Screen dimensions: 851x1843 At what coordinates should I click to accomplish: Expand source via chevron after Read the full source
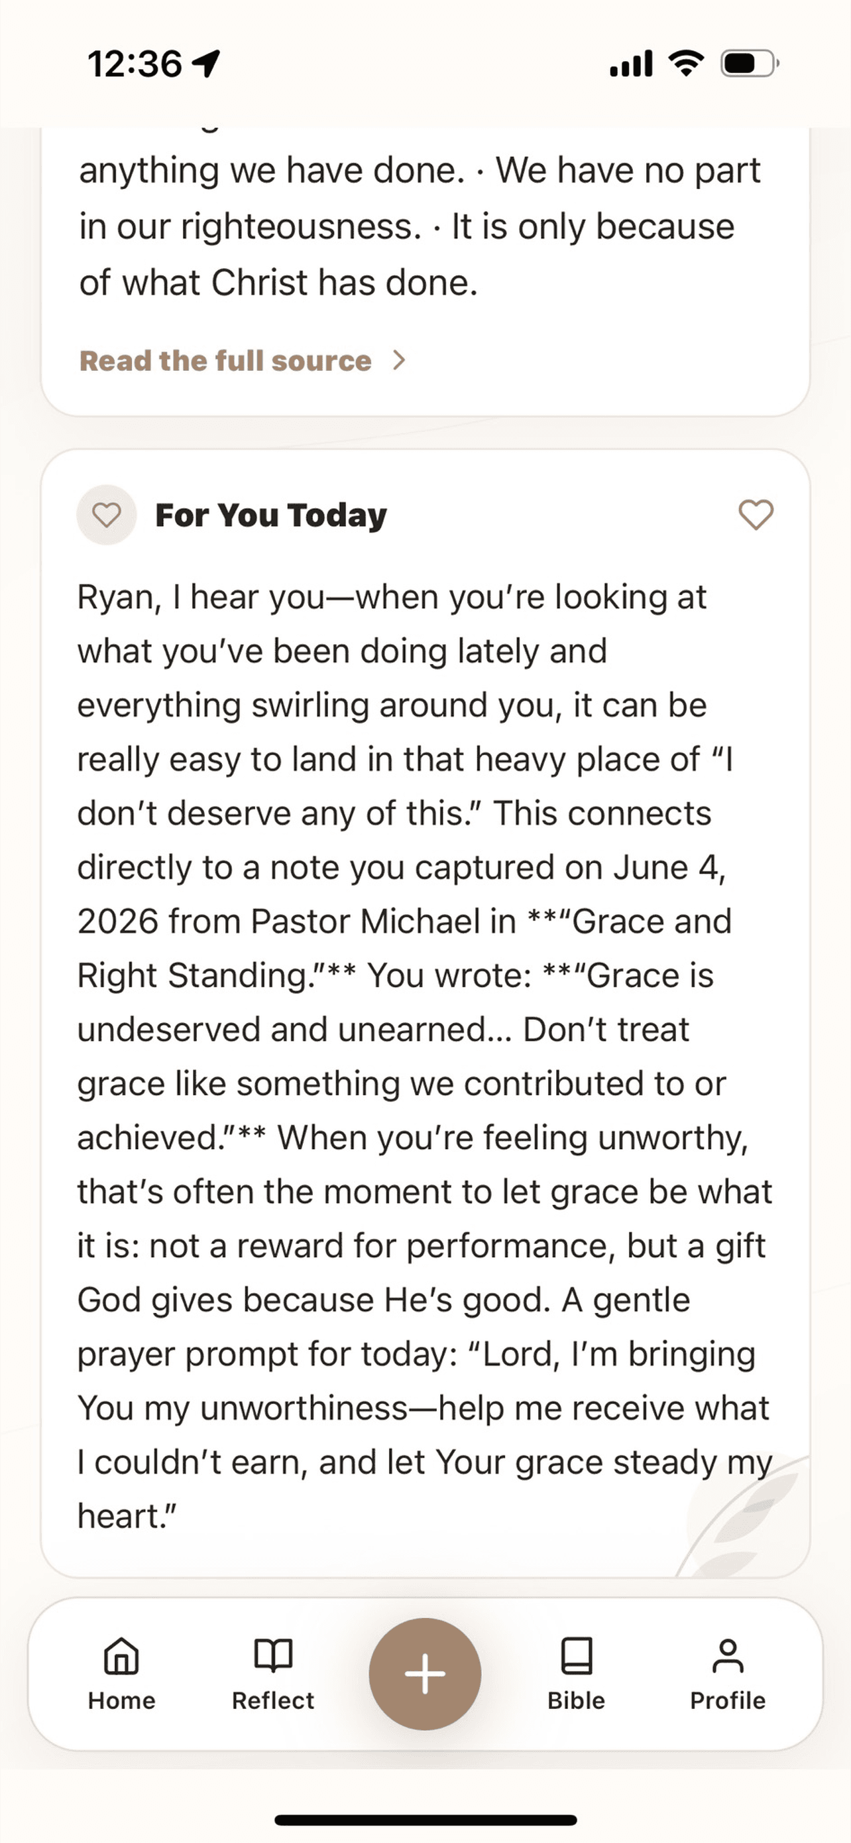400,360
